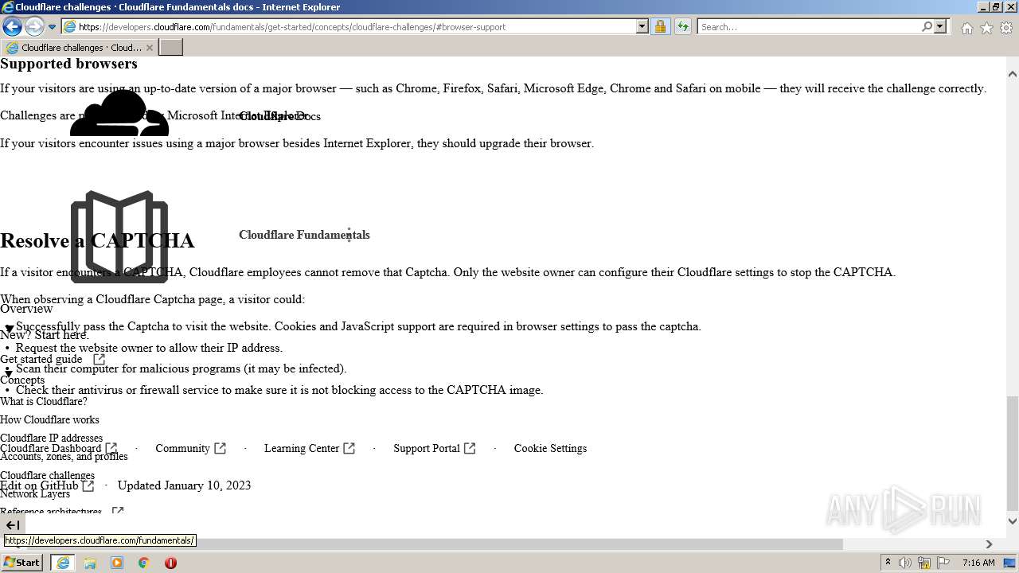Image resolution: width=1019 pixels, height=573 pixels.
Task: Open the Support Portal footer link
Action: point(427,448)
